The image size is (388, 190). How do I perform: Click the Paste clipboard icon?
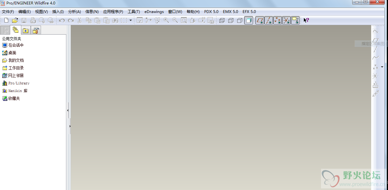(x=97, y=20)
